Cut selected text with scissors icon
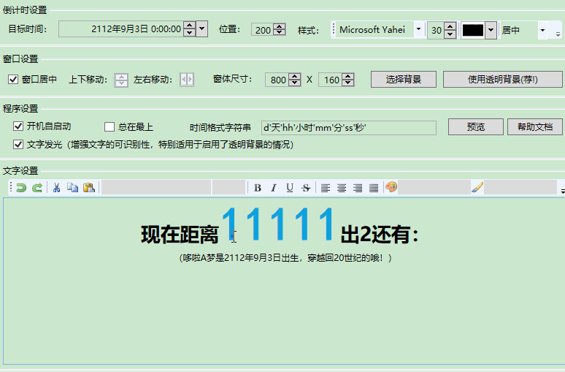 pos(56,188)
